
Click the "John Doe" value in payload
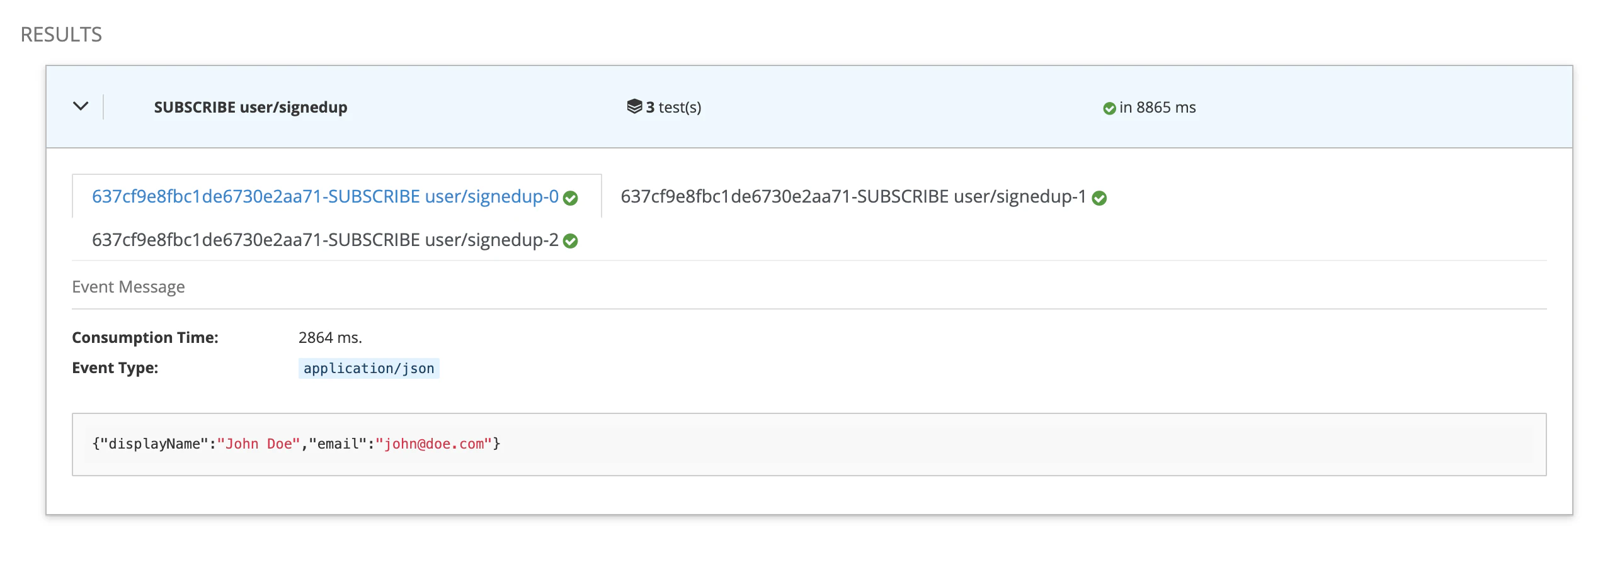coord(258,444)
